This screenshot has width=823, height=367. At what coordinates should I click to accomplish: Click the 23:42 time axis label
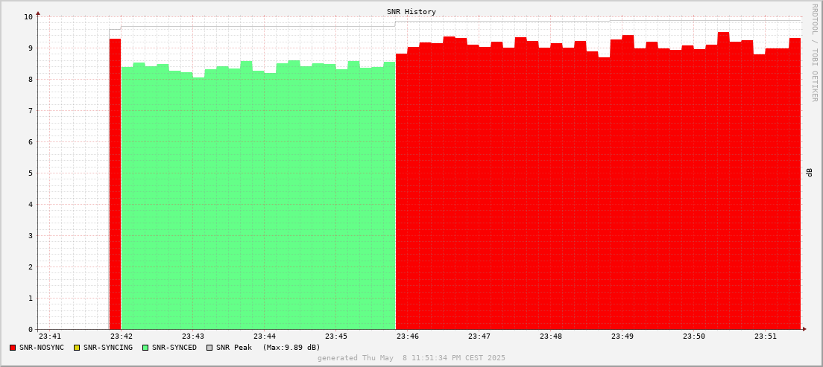[122, 336]
